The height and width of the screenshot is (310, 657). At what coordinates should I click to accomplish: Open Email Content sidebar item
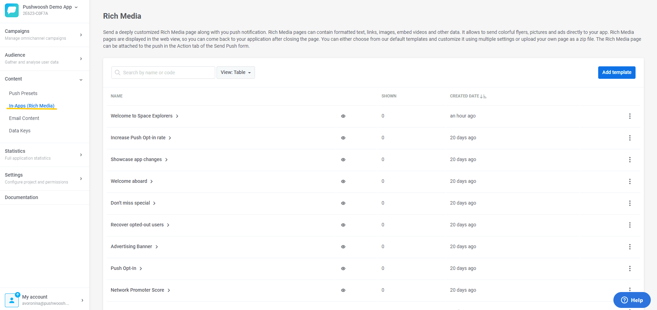pos(24,118)
